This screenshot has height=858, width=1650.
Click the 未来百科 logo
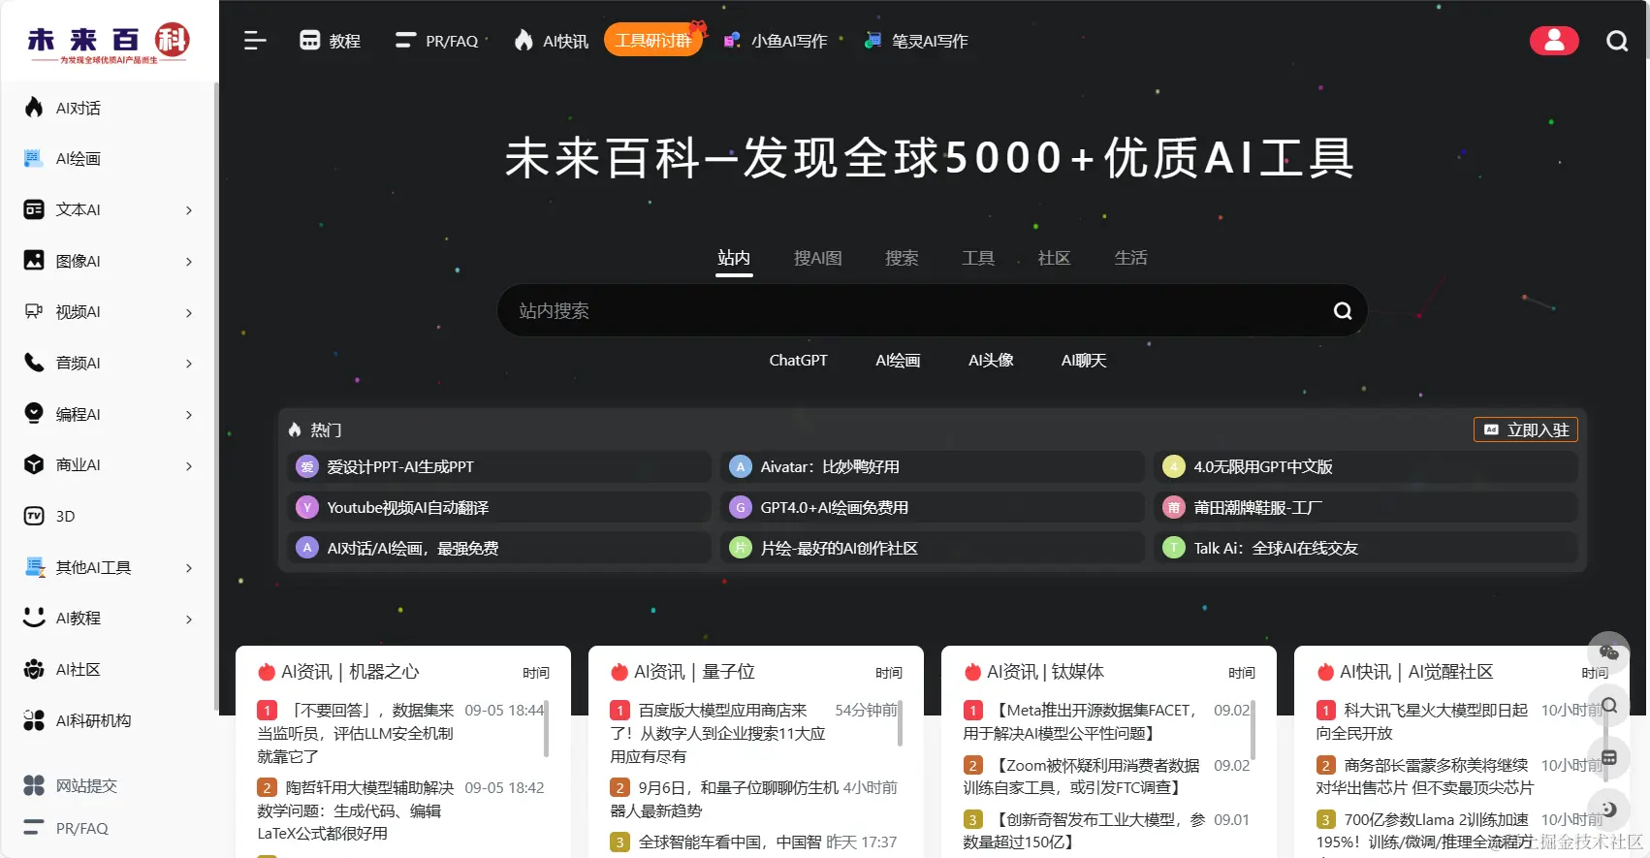[109, 42]
